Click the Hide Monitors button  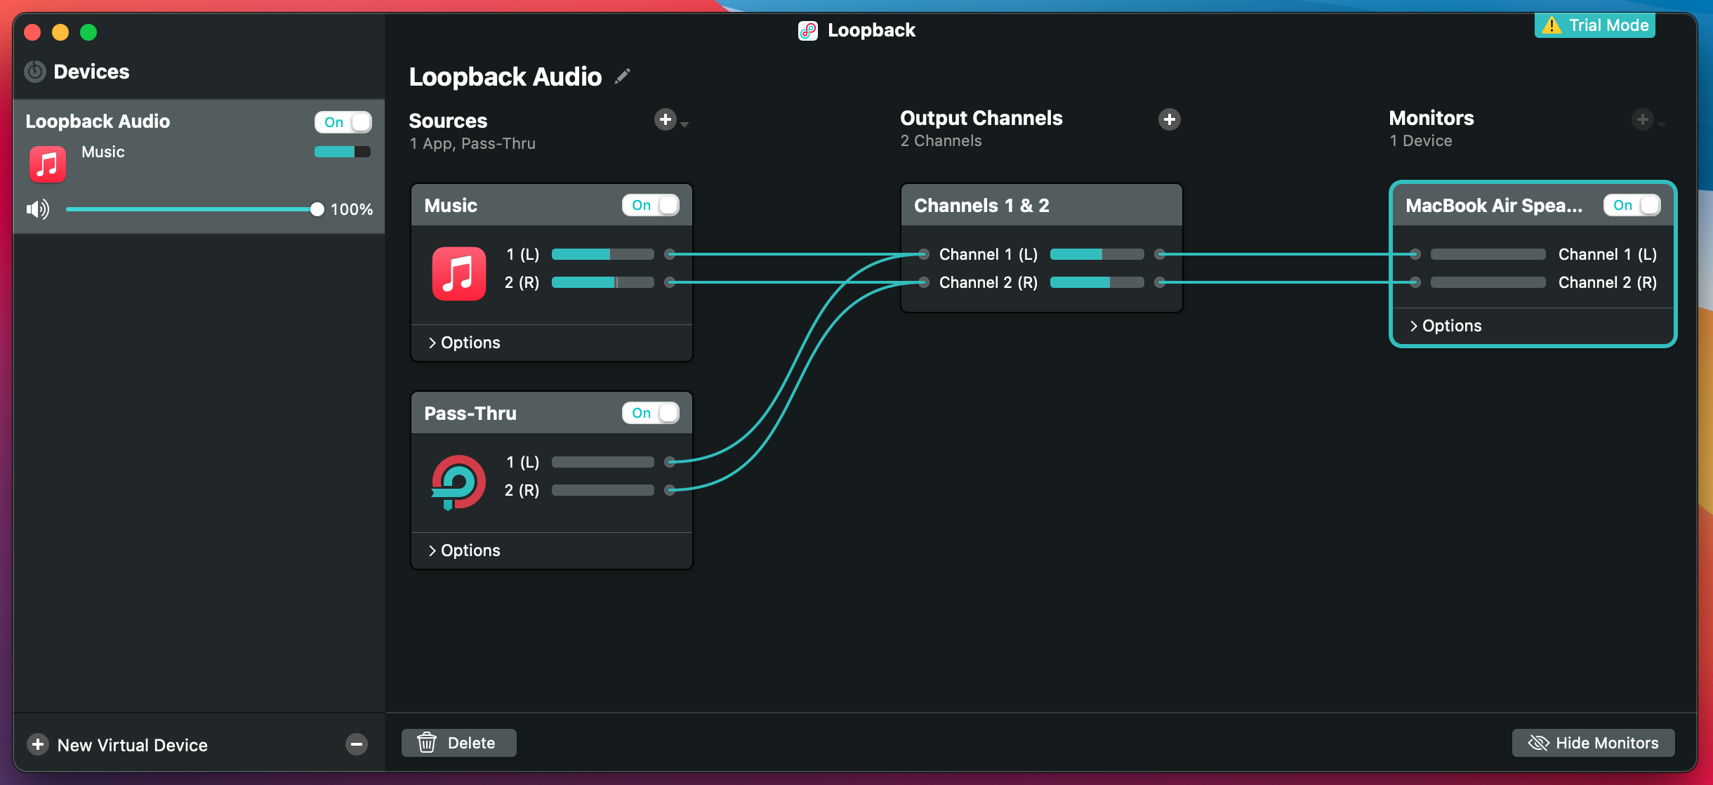(1594, 743)
